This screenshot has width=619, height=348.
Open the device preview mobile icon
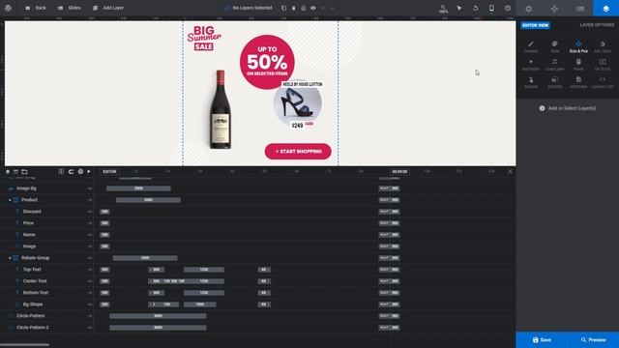[491, 8]
